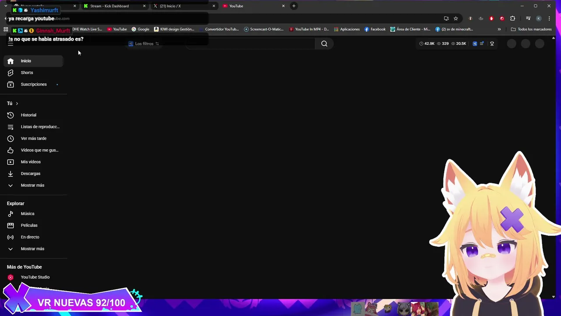Open Música under Explorar
The image size is (561, 316).
coord(33,214)
